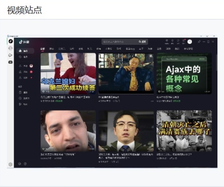
Task: Click the pin-window icon in the title bar
Action: click(199, 42)
